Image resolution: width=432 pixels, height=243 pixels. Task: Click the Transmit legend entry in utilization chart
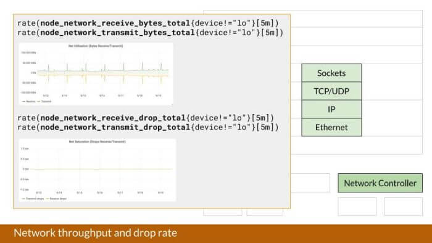(44, 102)
